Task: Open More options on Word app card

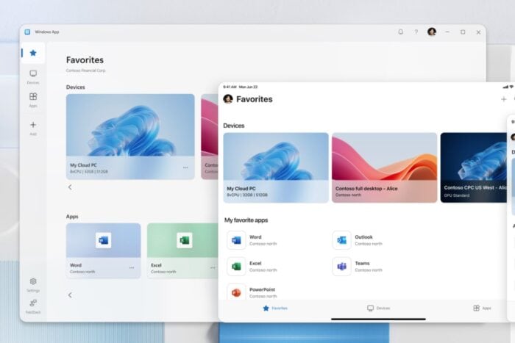Action: [132, 268]
